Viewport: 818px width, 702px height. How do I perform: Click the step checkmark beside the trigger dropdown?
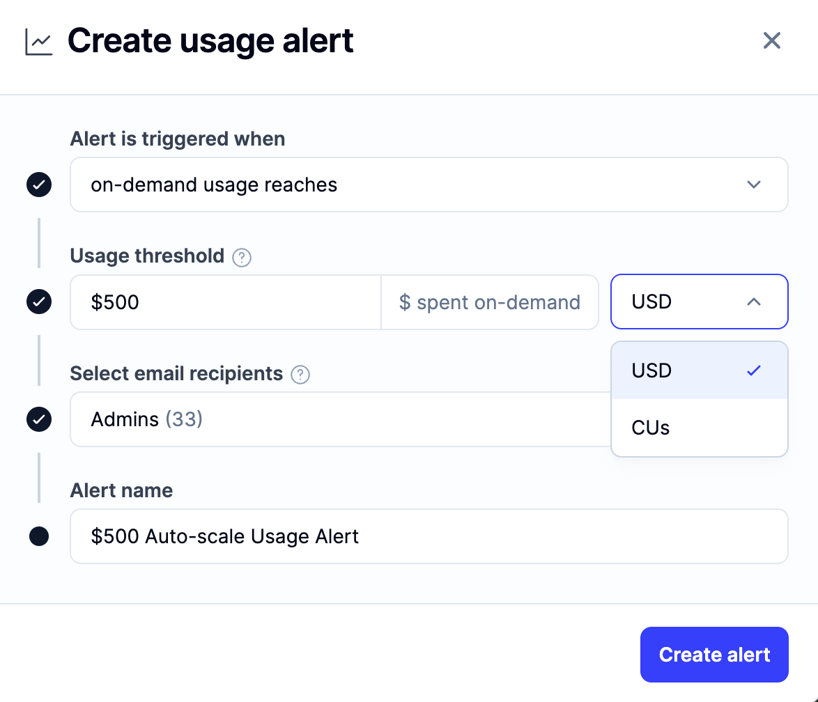[x=39, y=185]
